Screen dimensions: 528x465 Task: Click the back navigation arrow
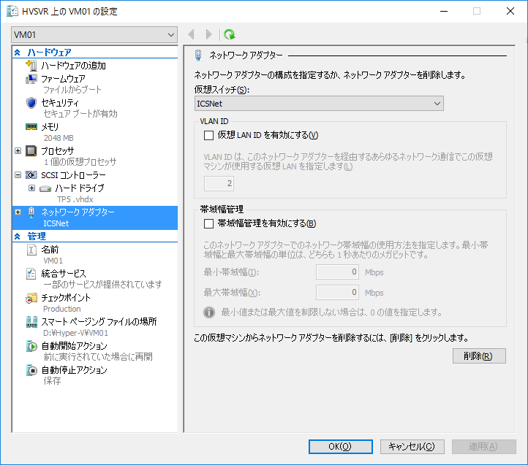[x=192, y=34]
